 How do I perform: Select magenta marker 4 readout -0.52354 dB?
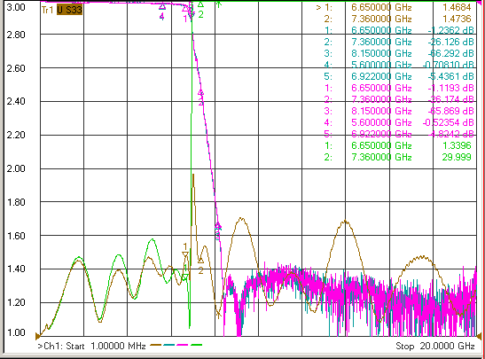(x=399, y=122)
